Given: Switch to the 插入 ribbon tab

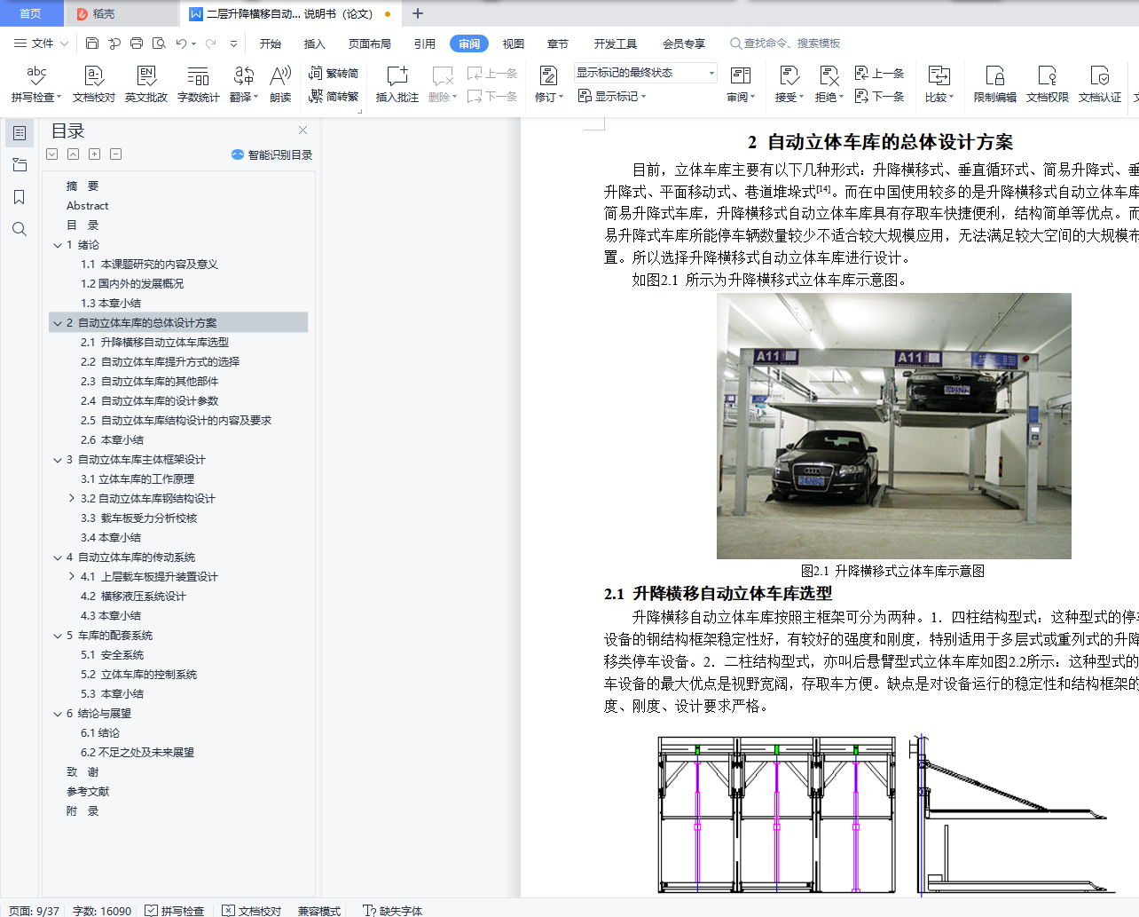Looking at the screenshot, I should pyautogui.click(x=315, y=43).
